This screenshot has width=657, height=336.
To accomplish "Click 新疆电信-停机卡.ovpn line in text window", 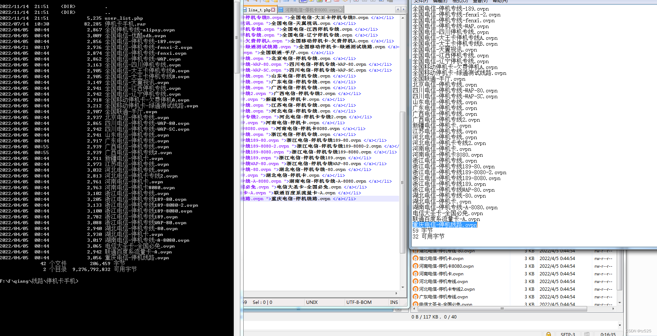I will coord(442,126).
